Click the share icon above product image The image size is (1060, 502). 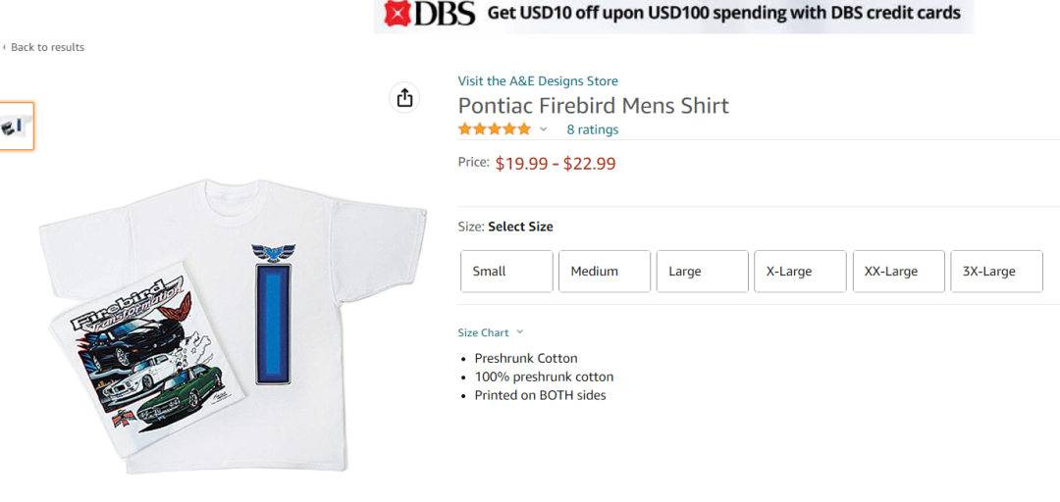click(x=404, y=97)
